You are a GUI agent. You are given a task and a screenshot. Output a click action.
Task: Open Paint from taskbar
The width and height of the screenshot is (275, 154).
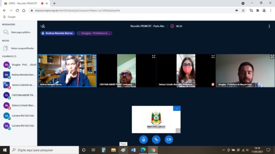123,150
